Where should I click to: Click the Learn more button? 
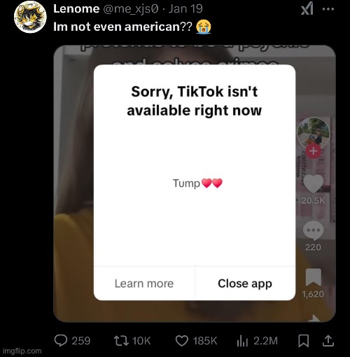(x=144, y=283)
